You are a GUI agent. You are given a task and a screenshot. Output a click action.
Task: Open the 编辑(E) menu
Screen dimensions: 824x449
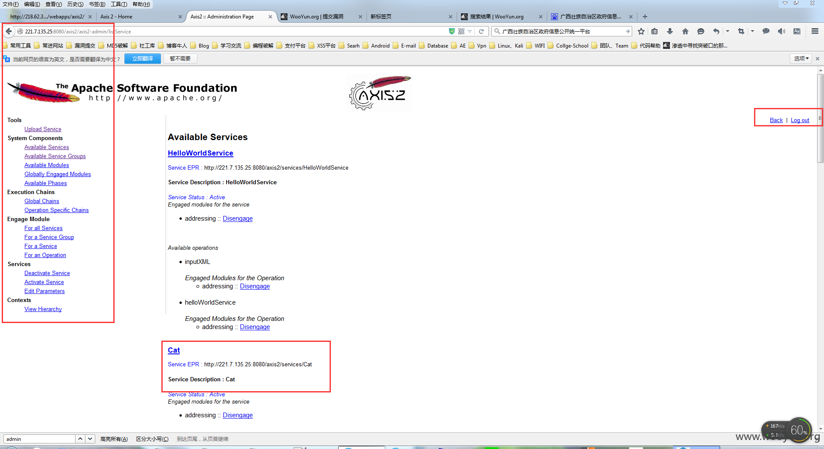pyautogui.click(x=32, y=4)
